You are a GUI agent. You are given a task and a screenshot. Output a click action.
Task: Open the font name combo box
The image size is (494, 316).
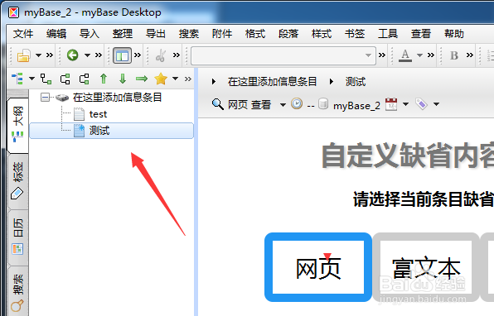pos(283,55)
